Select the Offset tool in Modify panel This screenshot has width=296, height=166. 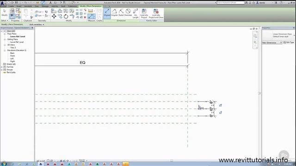pyautogui.click(x=60, y=11)
